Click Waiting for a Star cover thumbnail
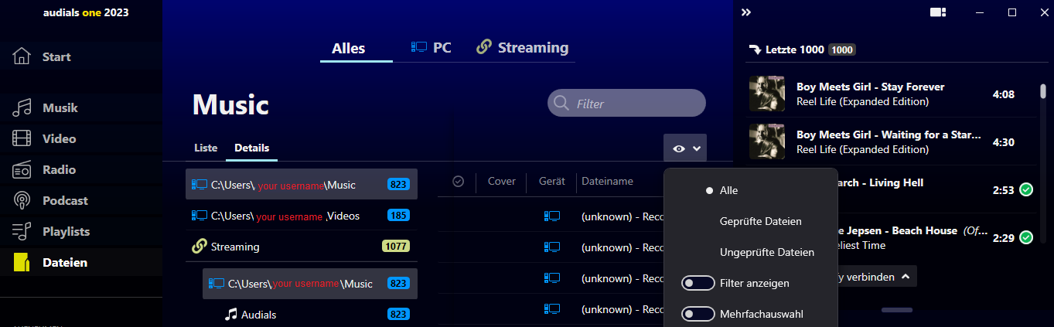Image resolution: width=1054 pixels, height=327 pixels. pyautogui.click(x=767, y=141)
